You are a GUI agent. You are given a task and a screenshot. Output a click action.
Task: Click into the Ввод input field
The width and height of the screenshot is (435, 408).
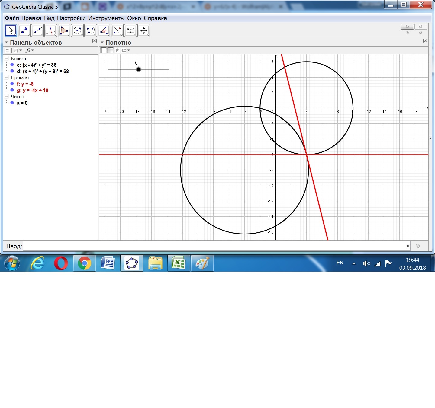coord(211,246)
